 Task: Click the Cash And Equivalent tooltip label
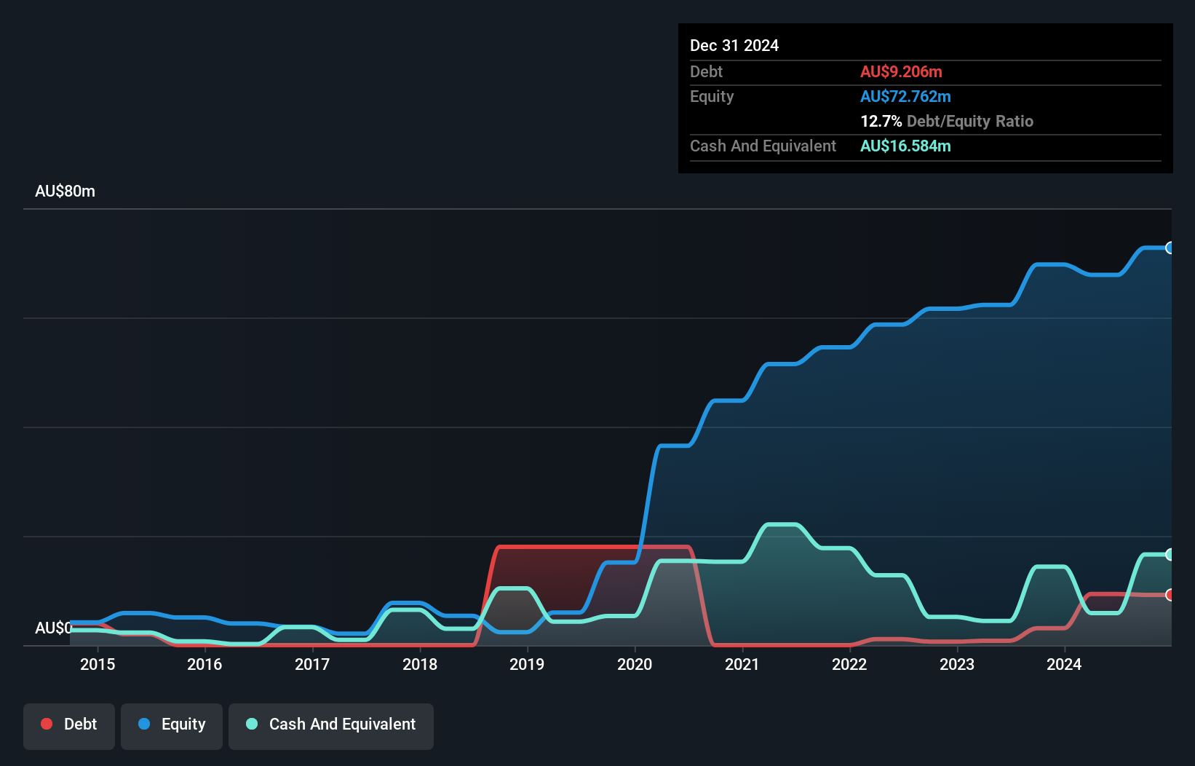pos(763,146)
